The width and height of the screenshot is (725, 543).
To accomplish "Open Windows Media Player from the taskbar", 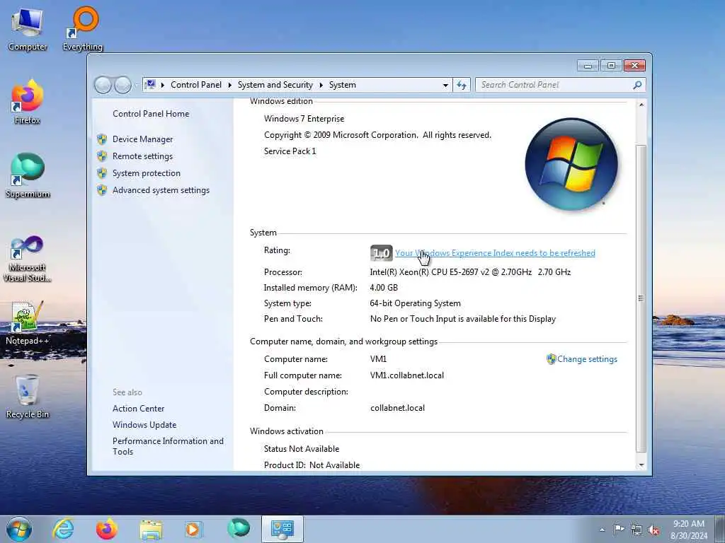I will tap(193, 529).
